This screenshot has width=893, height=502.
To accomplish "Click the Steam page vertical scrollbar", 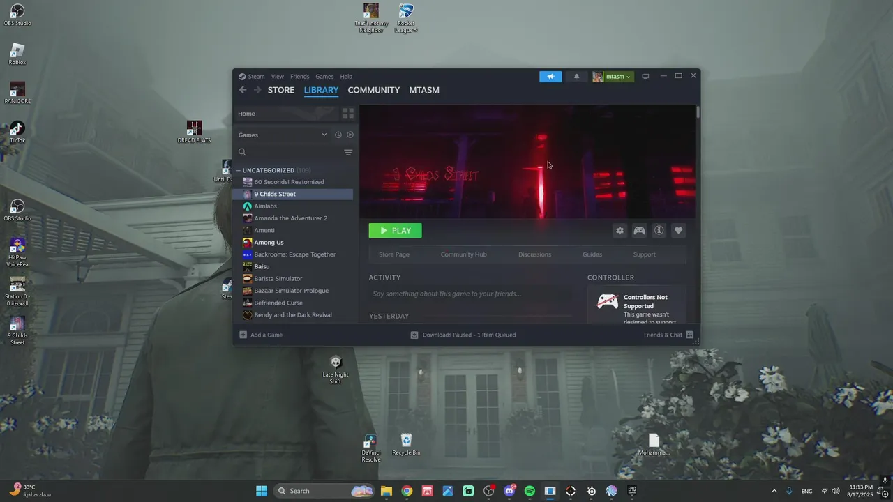I will pyautogui.click(x=698, y=112).
